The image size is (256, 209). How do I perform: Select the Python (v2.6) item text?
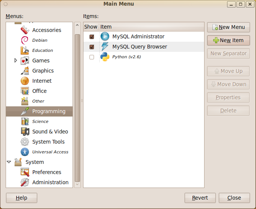pos(127,57)
